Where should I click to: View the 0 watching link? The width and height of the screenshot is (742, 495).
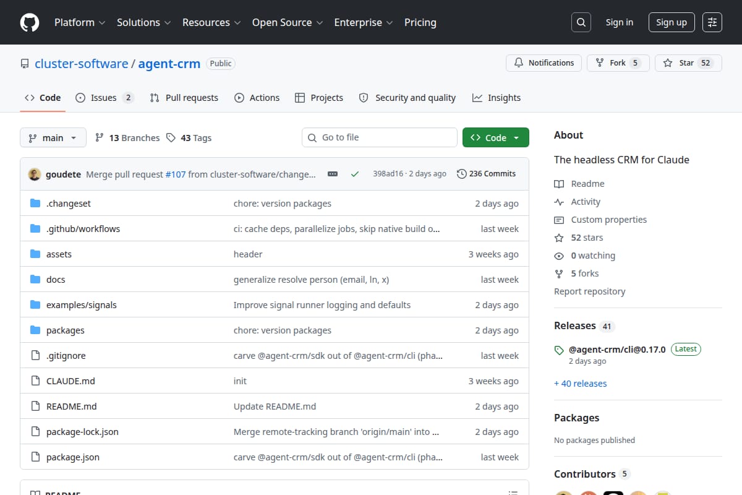pos(585,256)
